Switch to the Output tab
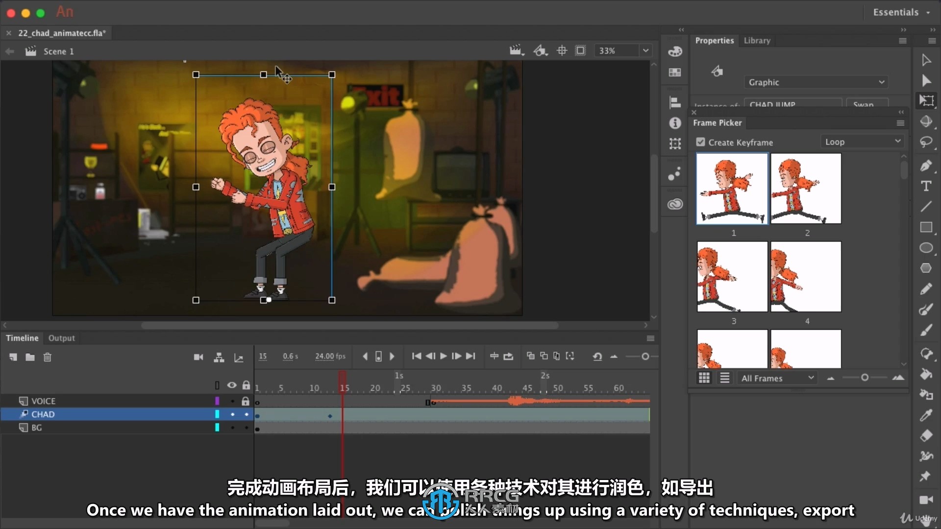Image resolution: width=941 pixels, height=529 pixels. click(x=62, y=338)
